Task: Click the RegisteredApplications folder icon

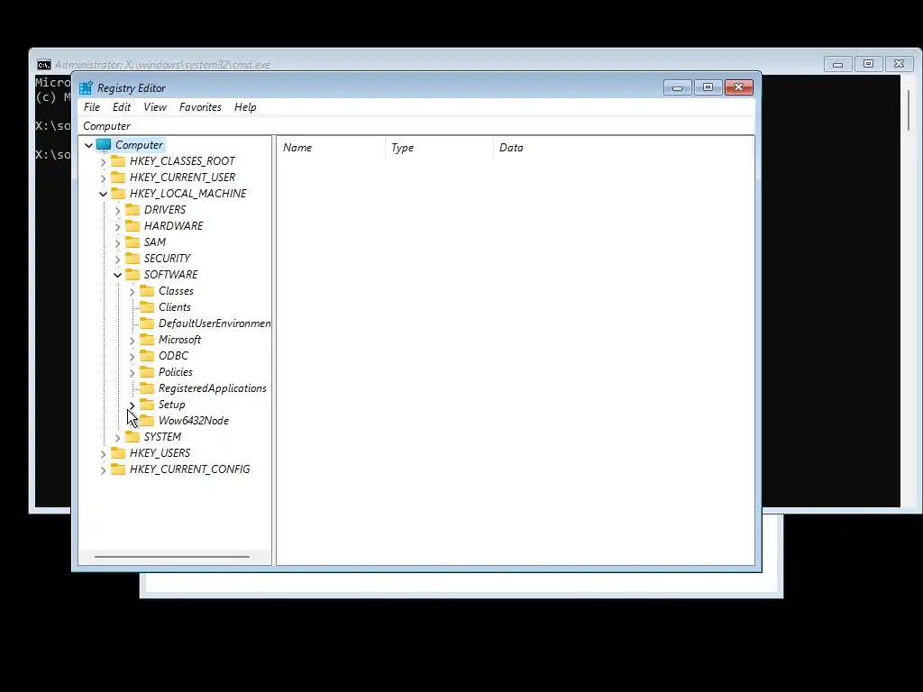Action: pyautogui.click(x=147, y=388)
